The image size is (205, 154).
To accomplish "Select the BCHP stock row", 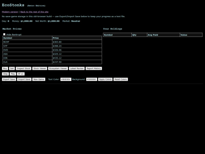I will click(x=52, y=42).
